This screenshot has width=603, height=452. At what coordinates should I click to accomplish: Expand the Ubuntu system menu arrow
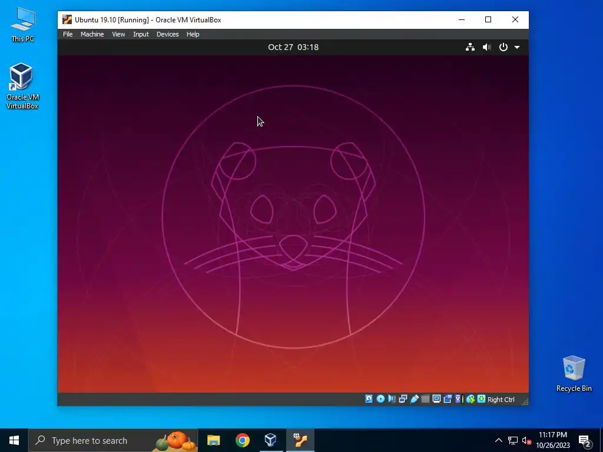(x=517, y=47)
